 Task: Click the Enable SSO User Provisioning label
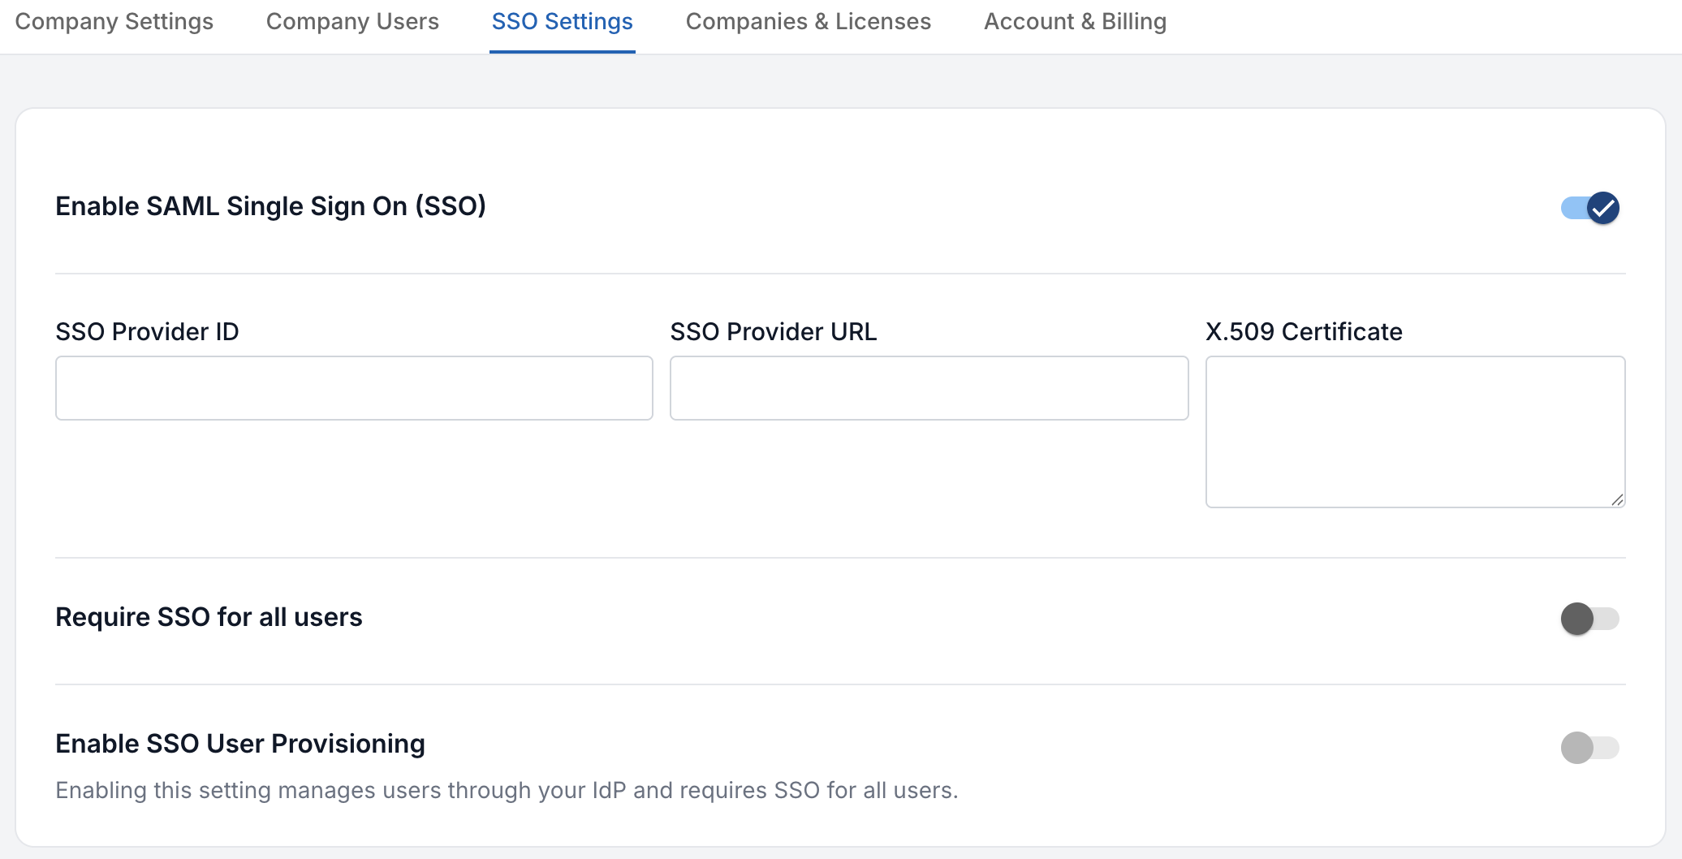[x=240, y=744]
